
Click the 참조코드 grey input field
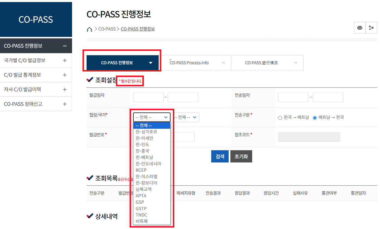pos(309,137)
